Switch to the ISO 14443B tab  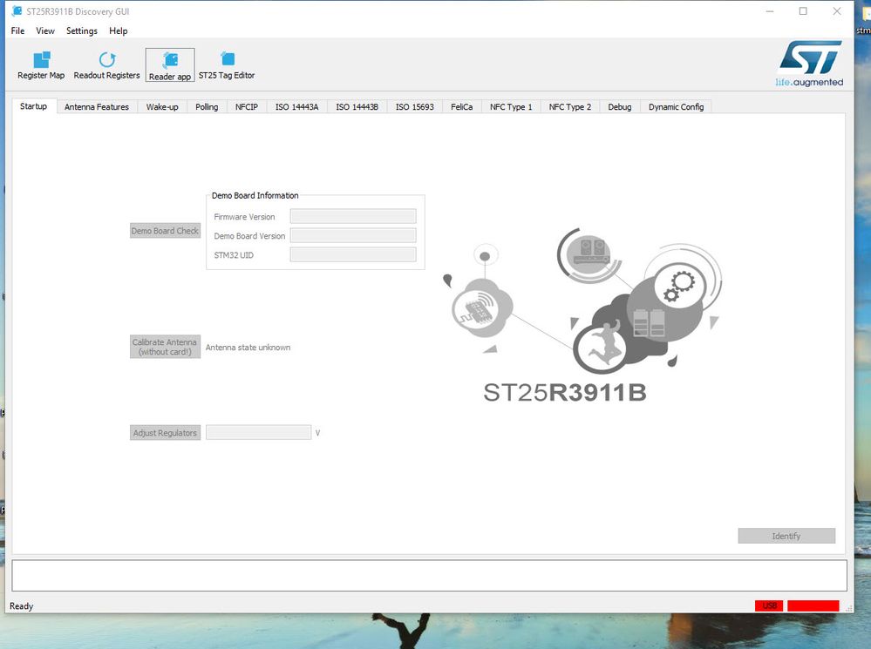(357, 106)
